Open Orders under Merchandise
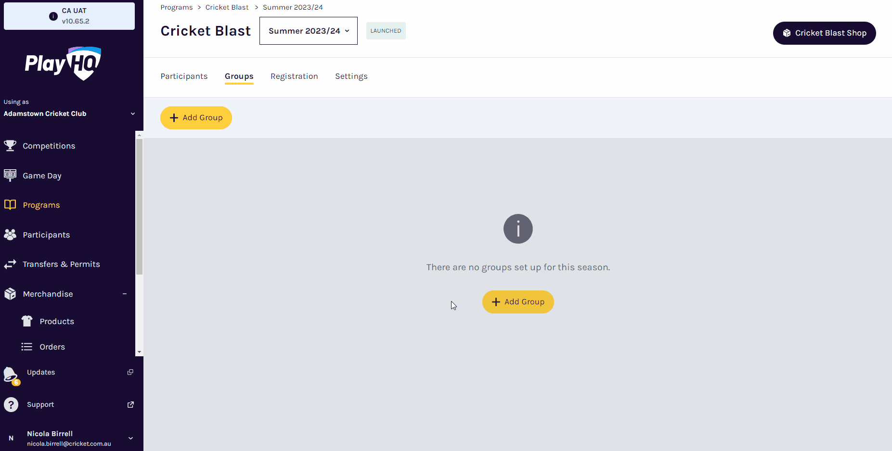Viewport: 892px width, 451px height. pyautogui.click(x=52, y=347)
